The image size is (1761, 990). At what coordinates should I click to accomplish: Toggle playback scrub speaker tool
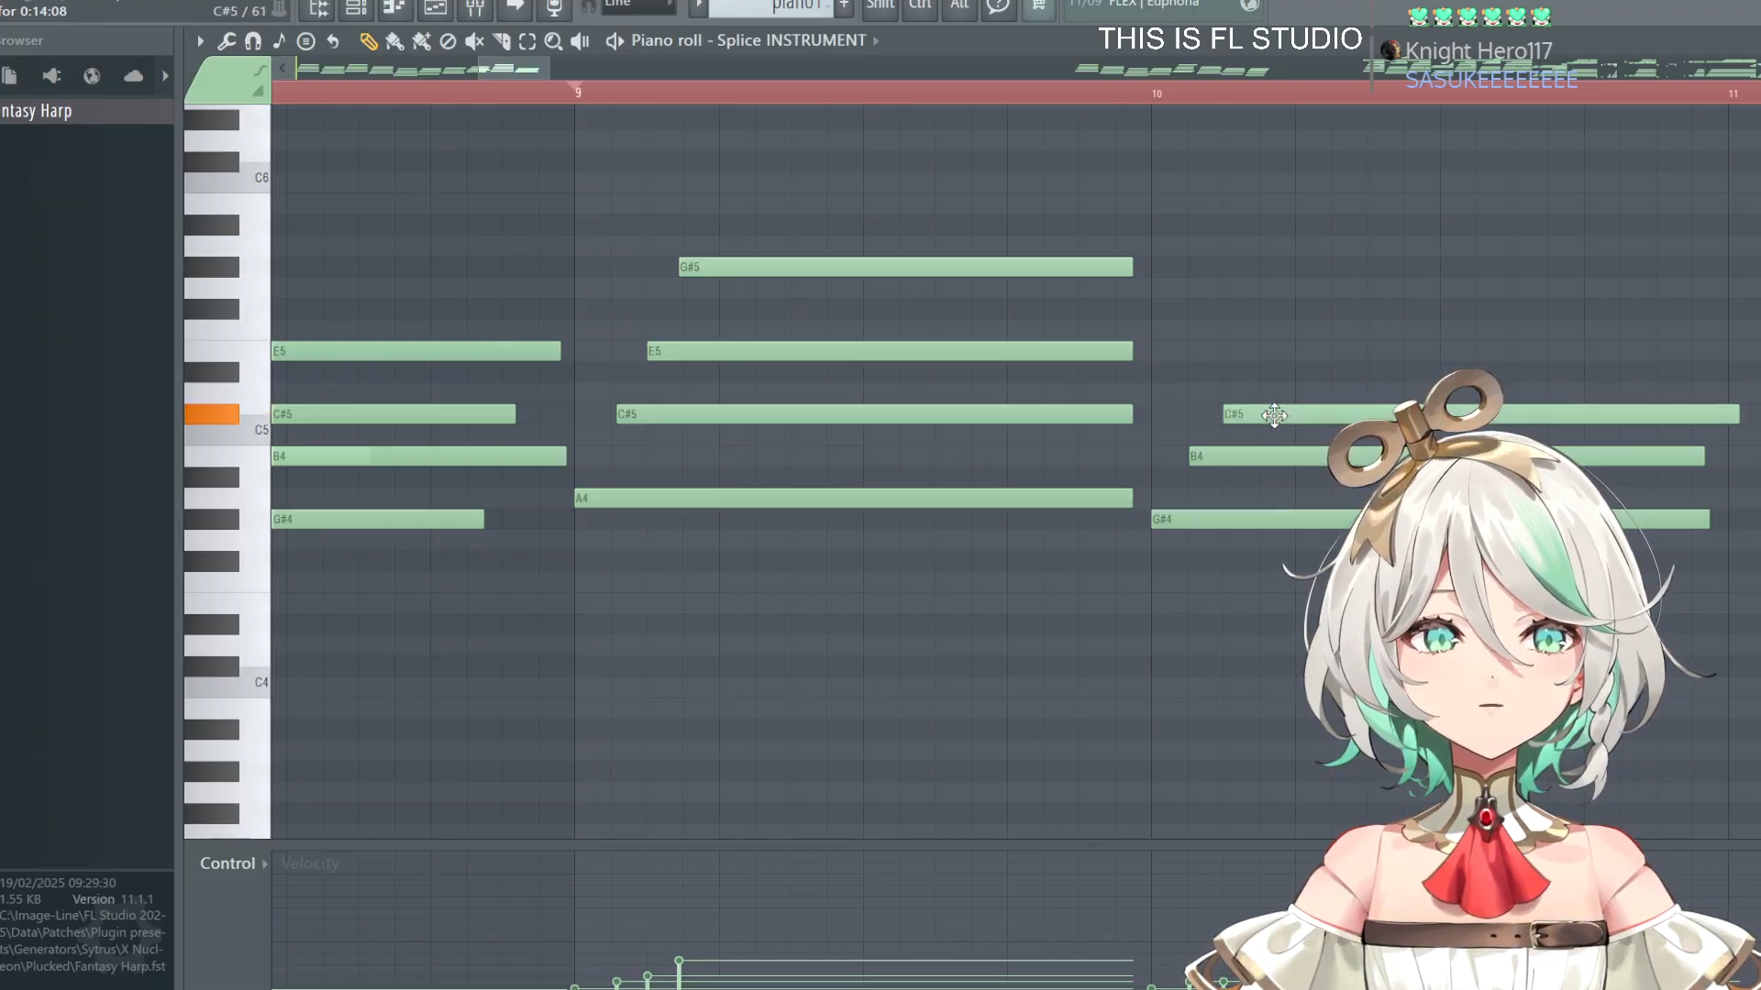tap(580, 41)
